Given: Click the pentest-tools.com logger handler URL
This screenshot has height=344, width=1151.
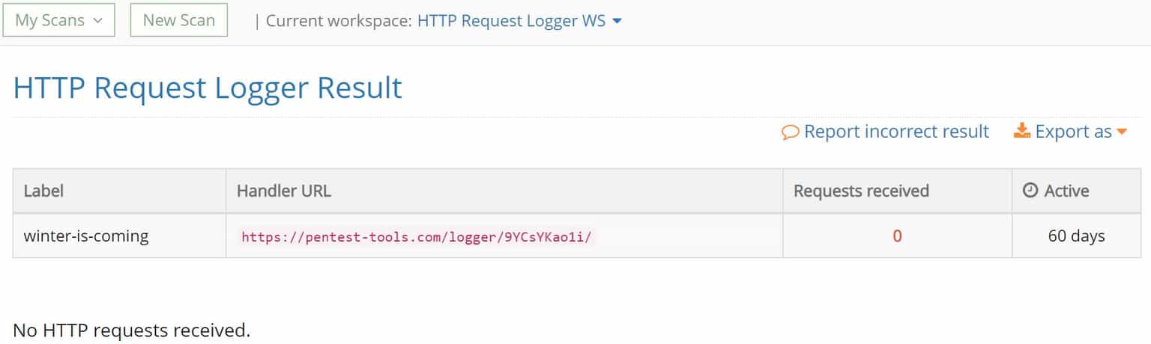Looking at the screenshot, I should coord(417,237).
